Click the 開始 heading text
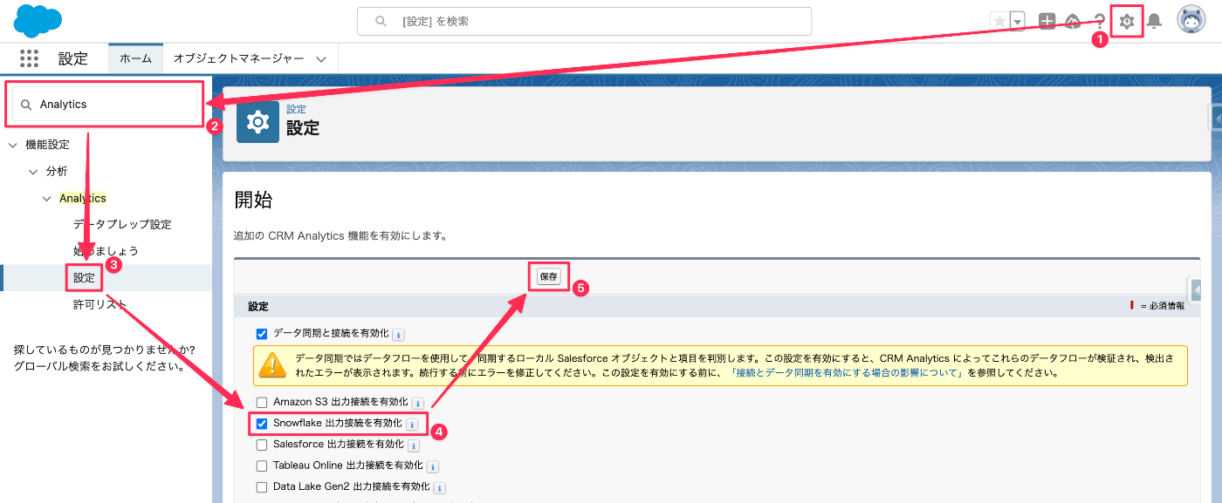1222x503 pixels. [253, 200]
